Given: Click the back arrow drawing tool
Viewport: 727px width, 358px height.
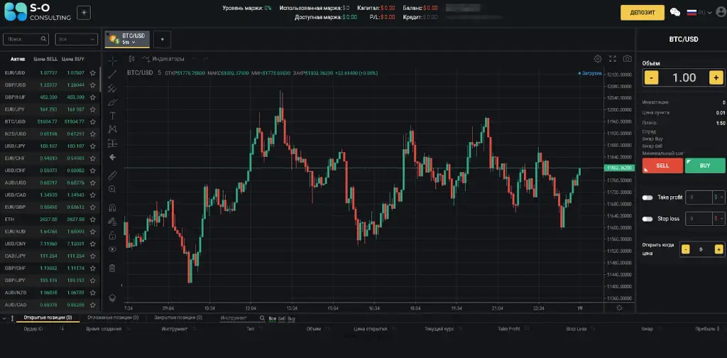Looking at the screenshot, I should click(112, 157).
